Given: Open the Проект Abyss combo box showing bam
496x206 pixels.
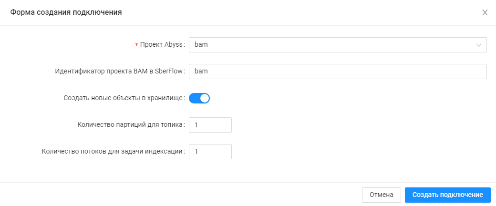Looking at the screenshot, I should tap(329, 45).
